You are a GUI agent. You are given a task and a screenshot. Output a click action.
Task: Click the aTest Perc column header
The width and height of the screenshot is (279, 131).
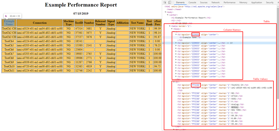tap(158, 23)
